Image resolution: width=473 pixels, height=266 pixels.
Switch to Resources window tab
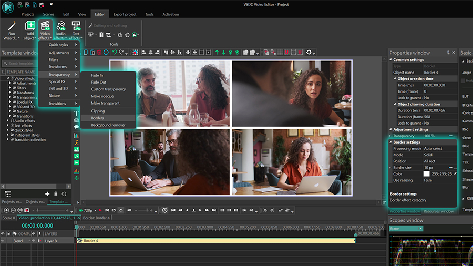438,211
